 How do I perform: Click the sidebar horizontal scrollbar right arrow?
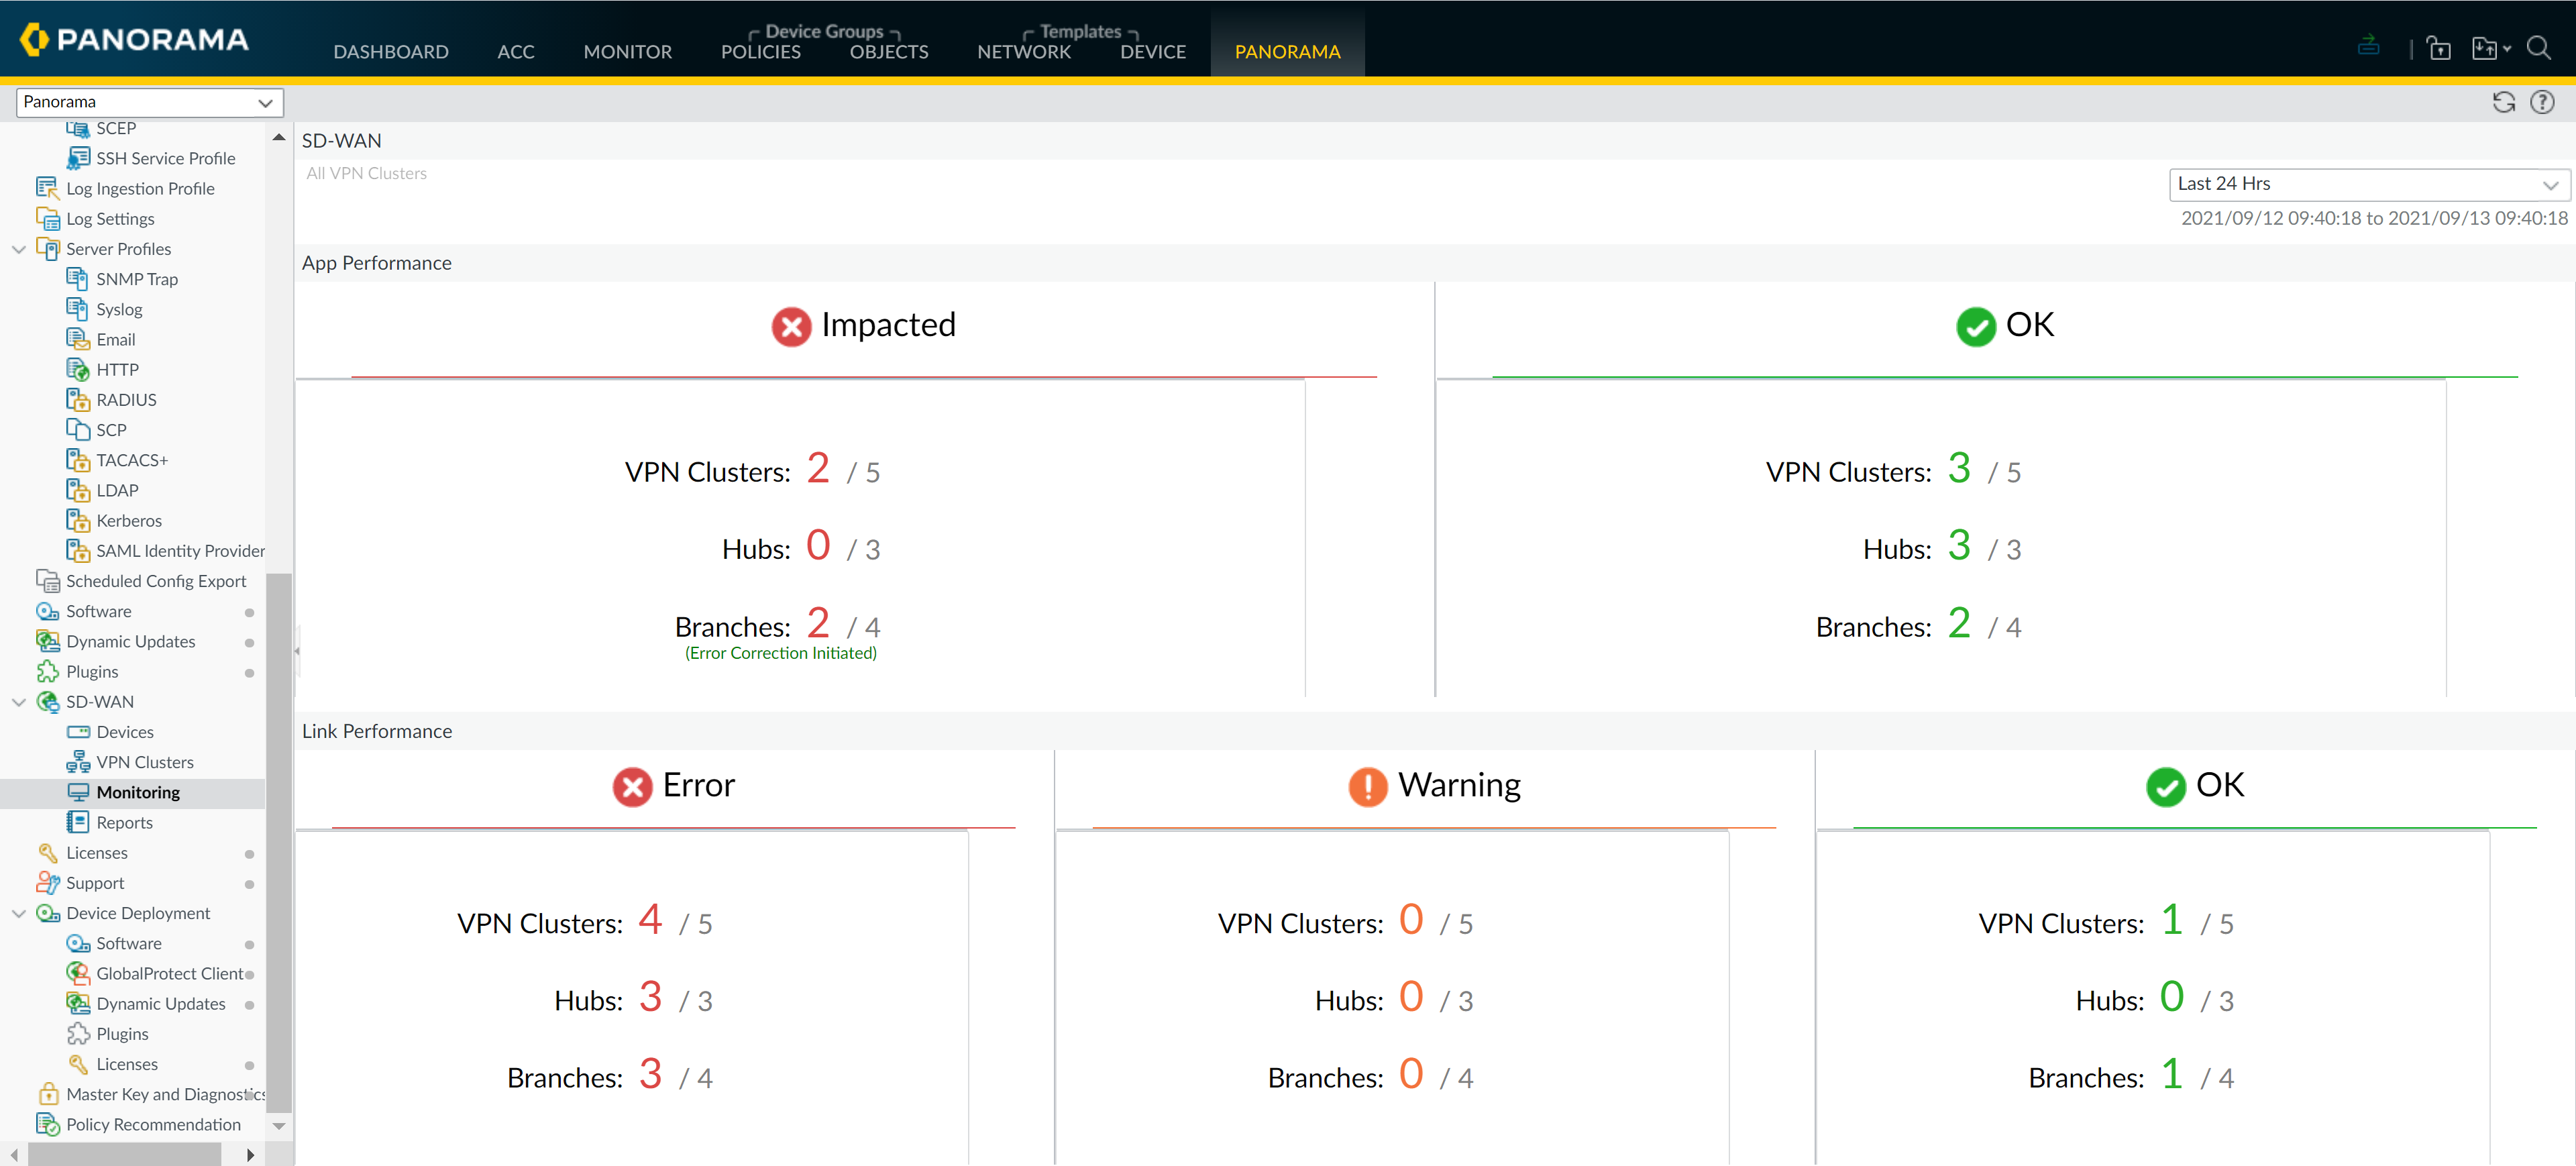(251, 1154)
